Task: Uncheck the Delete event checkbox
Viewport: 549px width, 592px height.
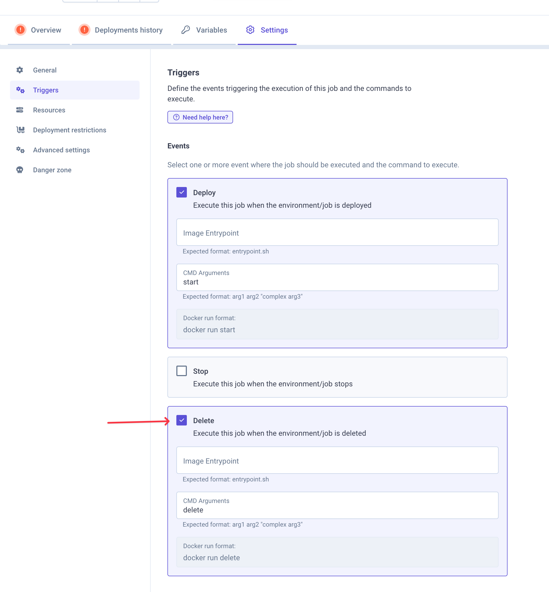Action: (182, 420)
